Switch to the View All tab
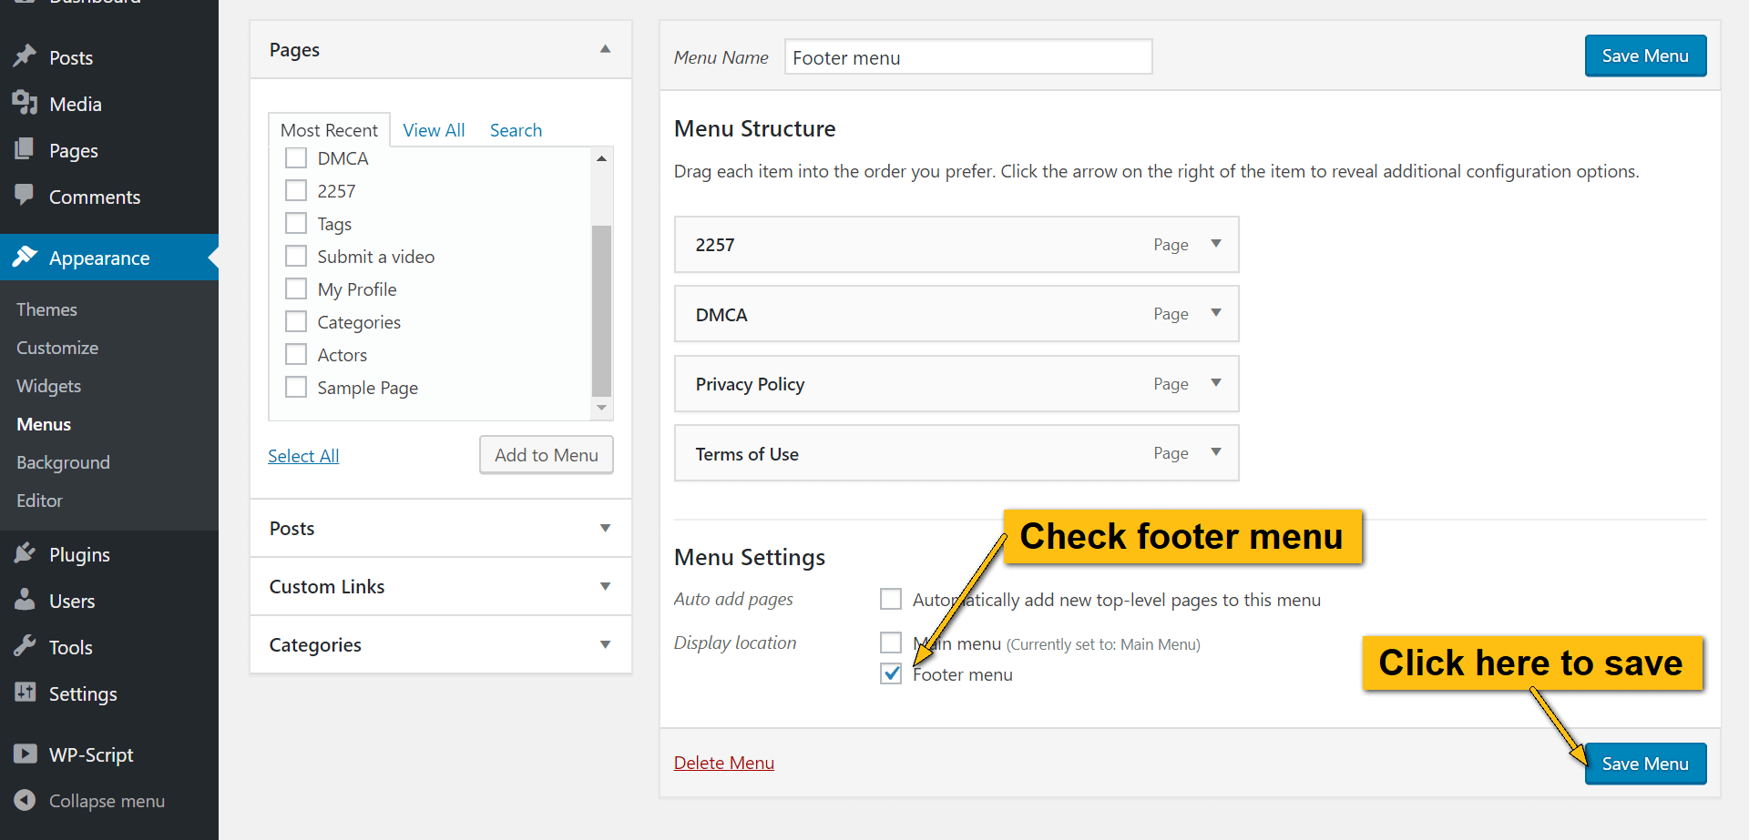1749x840 pixels. click(434, 130)
